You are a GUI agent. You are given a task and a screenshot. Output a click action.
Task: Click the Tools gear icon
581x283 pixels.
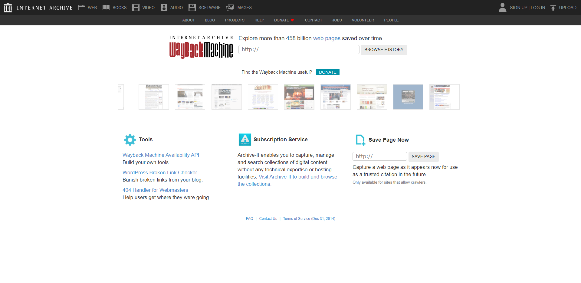click(x=130, y=140)
